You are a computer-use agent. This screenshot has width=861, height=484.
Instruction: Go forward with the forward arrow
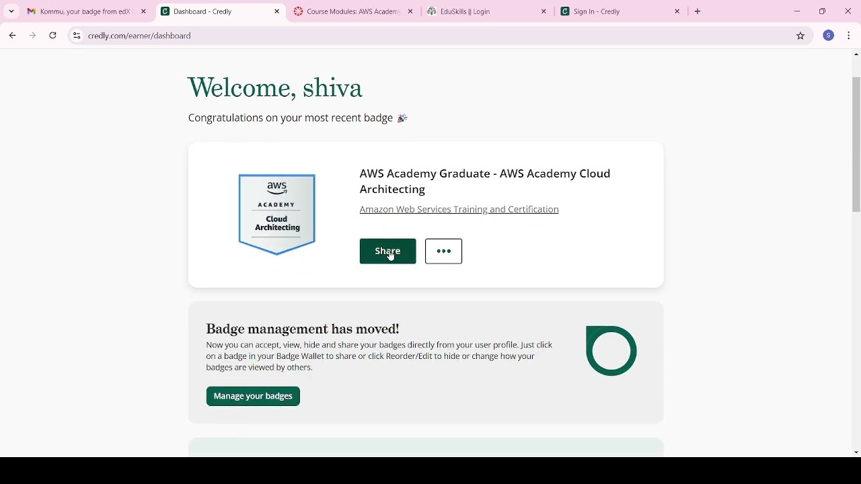pos(32,36)
